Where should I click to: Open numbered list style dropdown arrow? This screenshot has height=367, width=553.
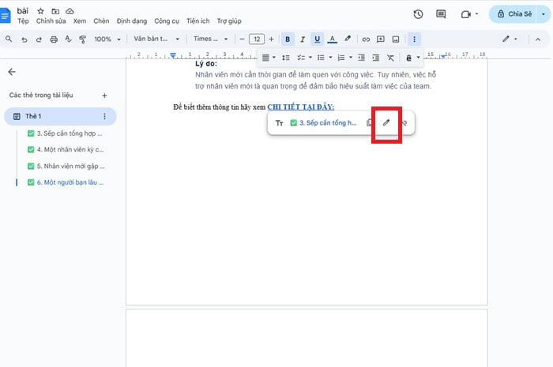pos(351,58)
